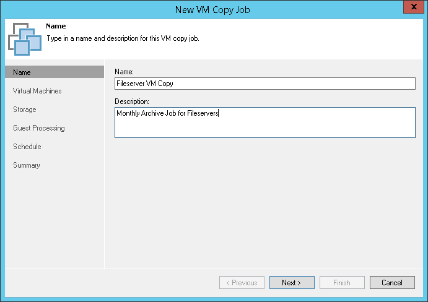The image size is (428, 302).
Task: Click the Name field containing Fileserver VM Copy
Action: [x=264, y=84]
